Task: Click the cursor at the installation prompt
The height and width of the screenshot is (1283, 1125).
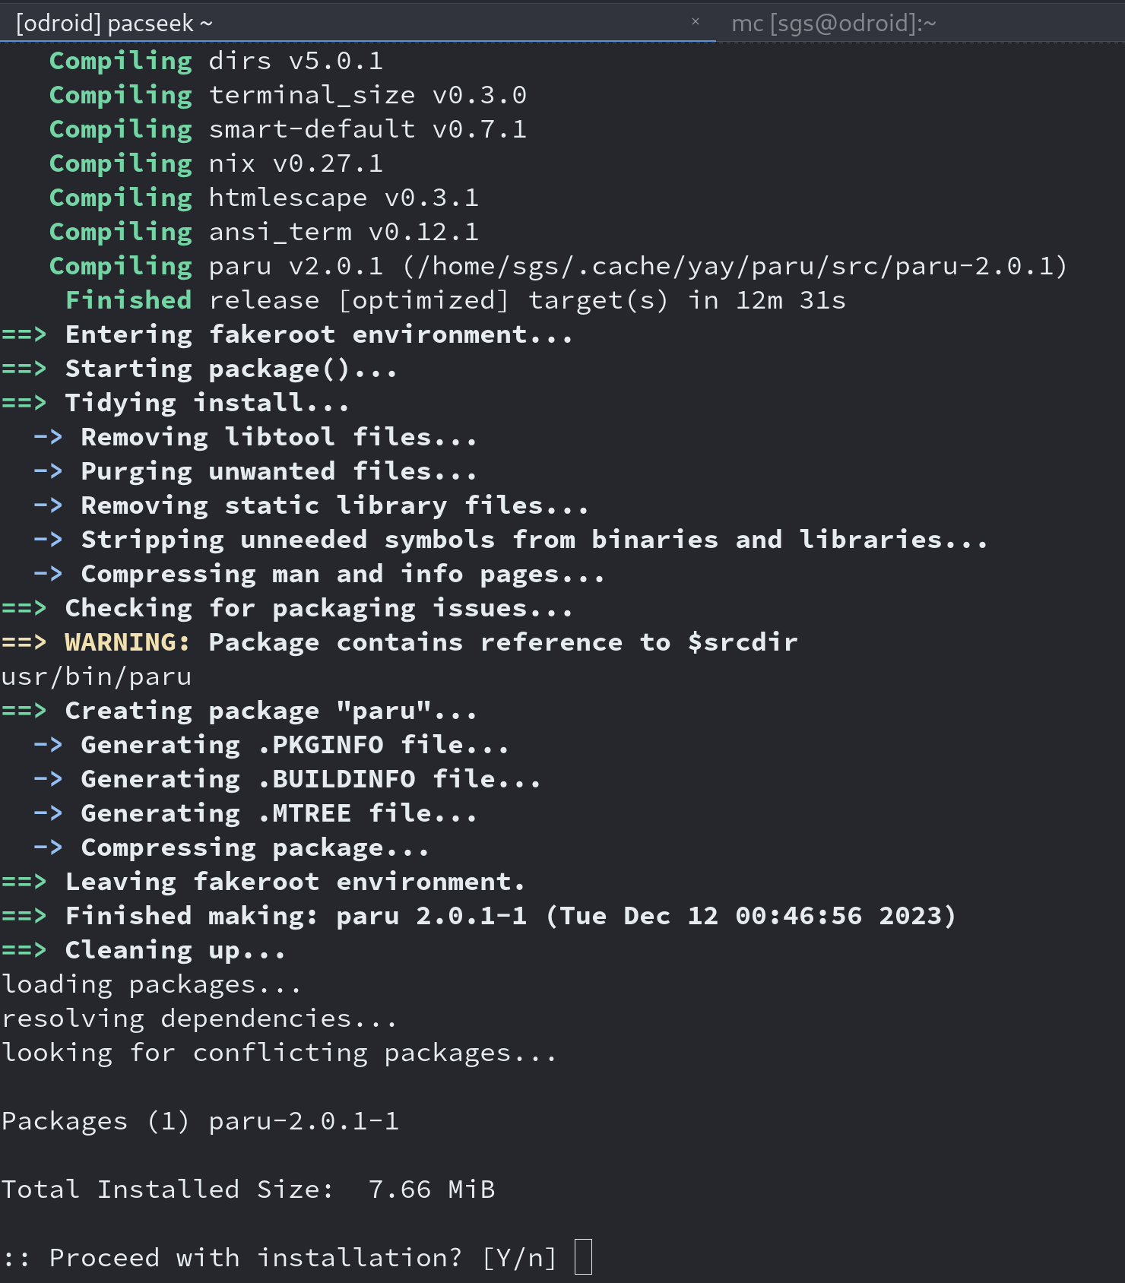Action: pyautogui.click(x=584, y=1257)
